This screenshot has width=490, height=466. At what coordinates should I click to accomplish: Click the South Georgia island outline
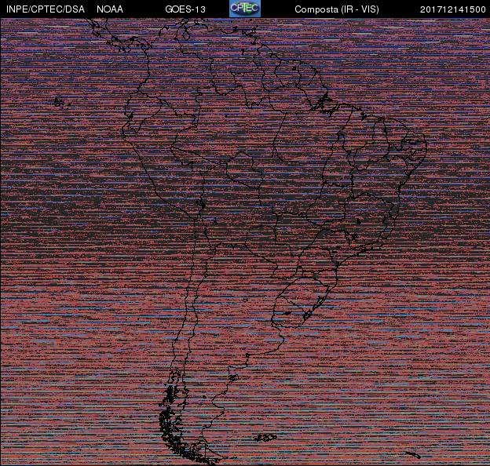[x=412, y=454]
